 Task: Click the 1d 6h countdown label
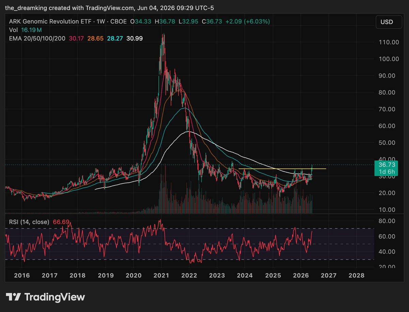386,171
